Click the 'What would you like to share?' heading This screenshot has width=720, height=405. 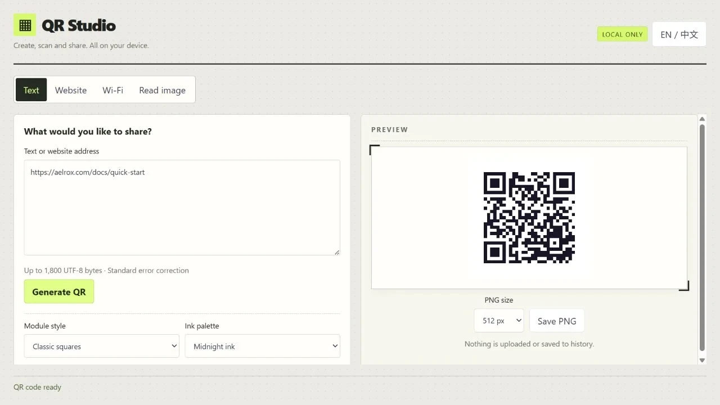tap(88, 132)
